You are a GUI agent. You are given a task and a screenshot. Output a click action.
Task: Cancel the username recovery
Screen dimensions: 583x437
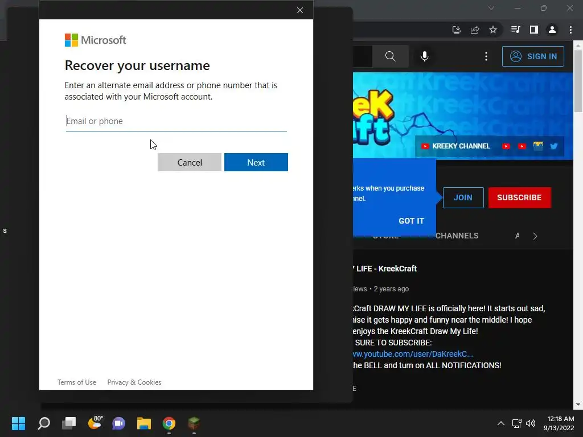[189, 162]
